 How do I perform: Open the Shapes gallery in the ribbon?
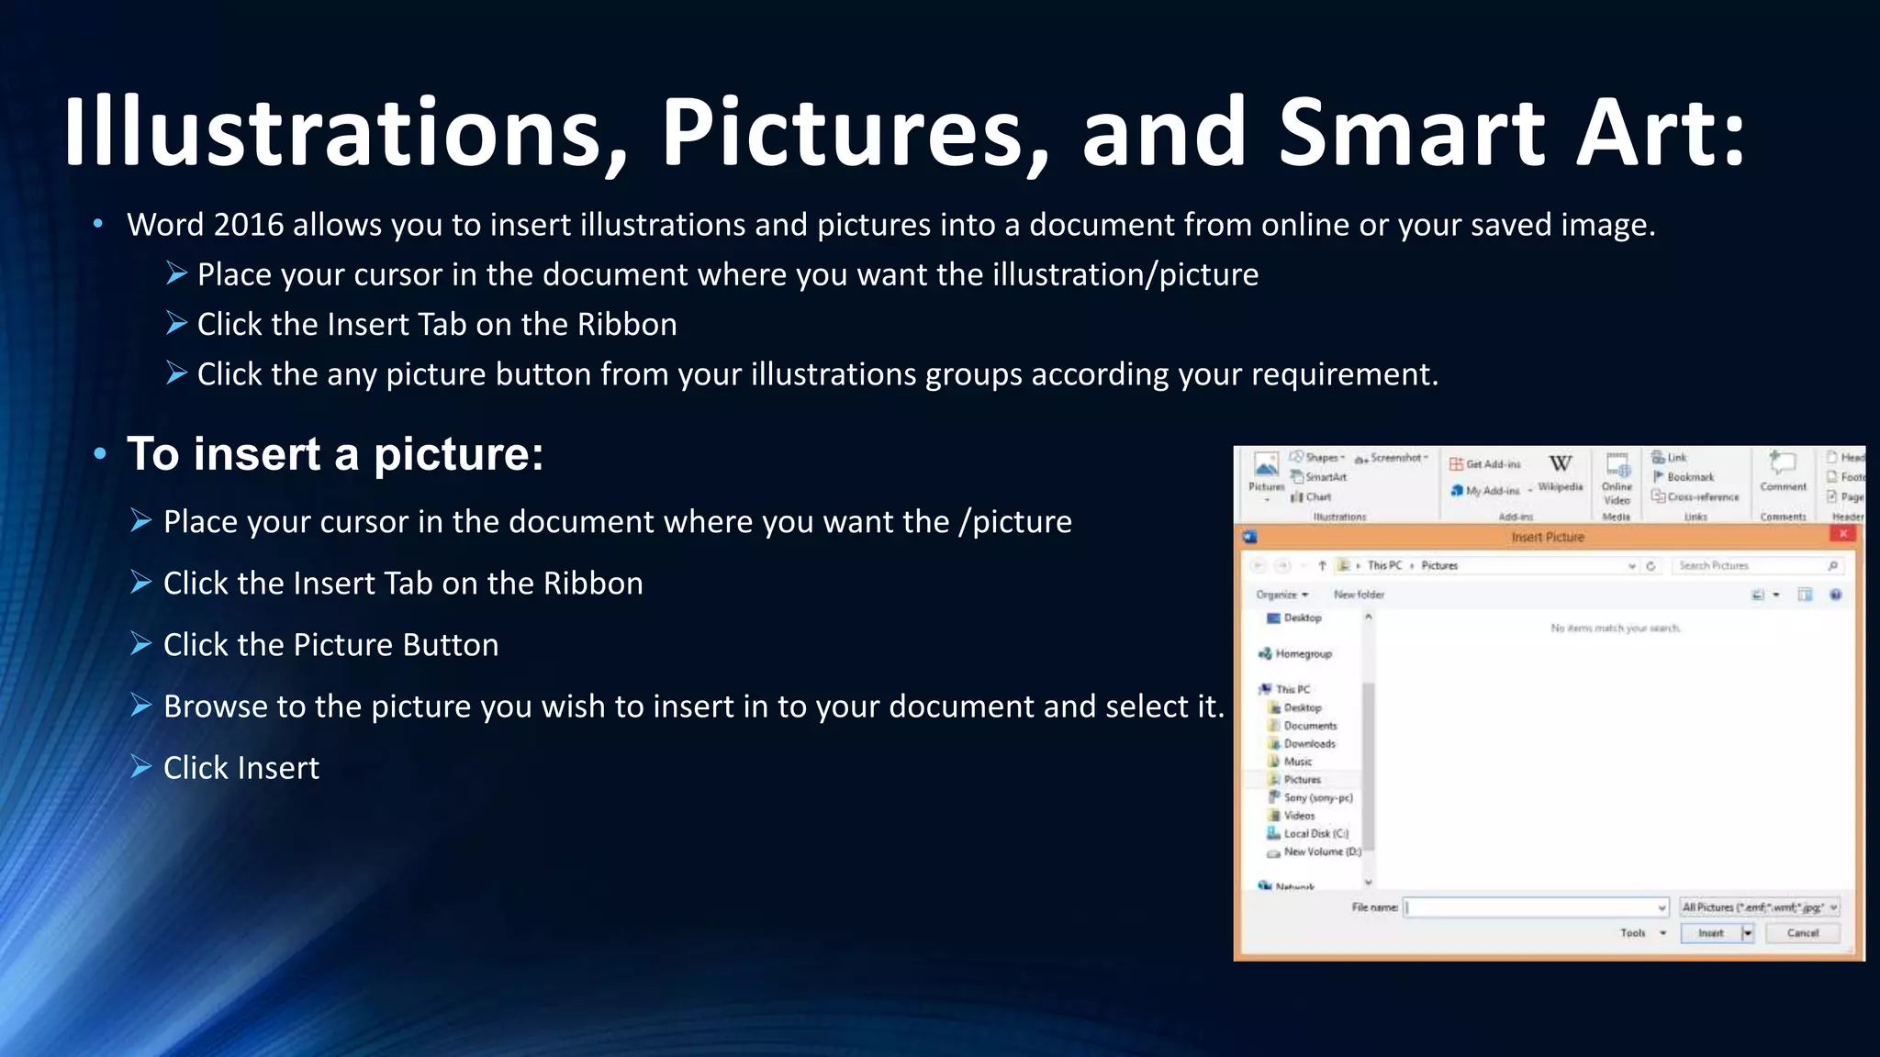[1317, 457]
